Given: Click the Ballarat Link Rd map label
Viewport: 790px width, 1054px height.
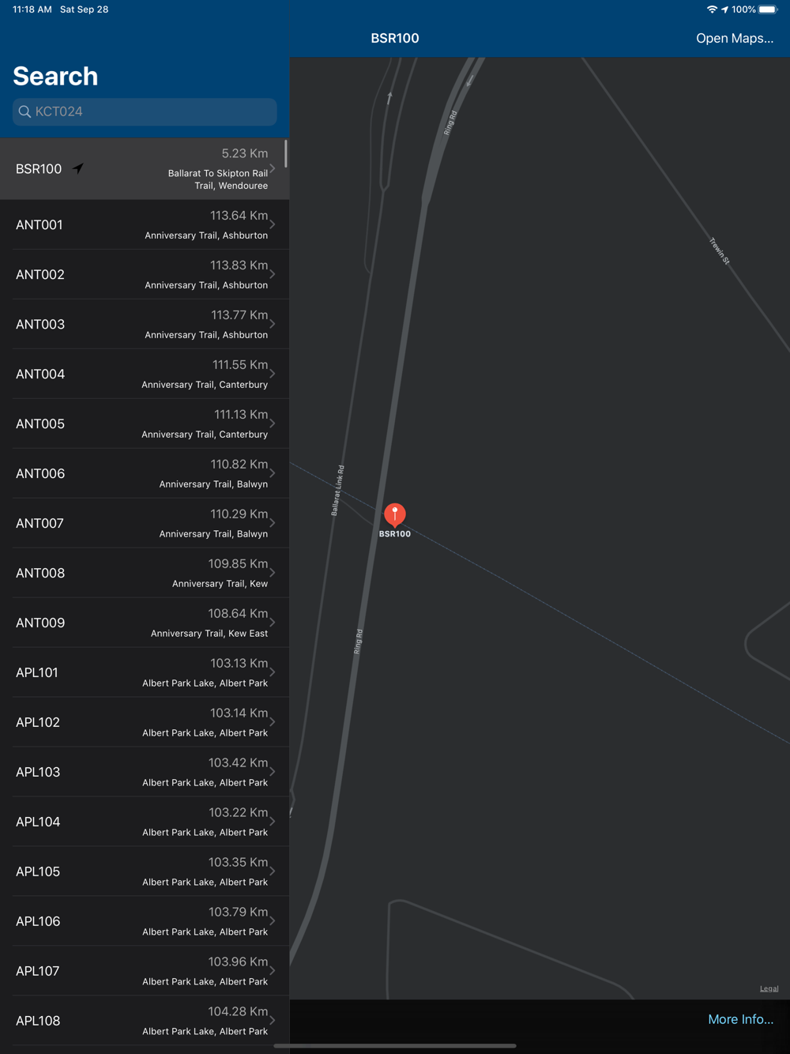Looking at the screenshot, I should [x=337, y=491].
